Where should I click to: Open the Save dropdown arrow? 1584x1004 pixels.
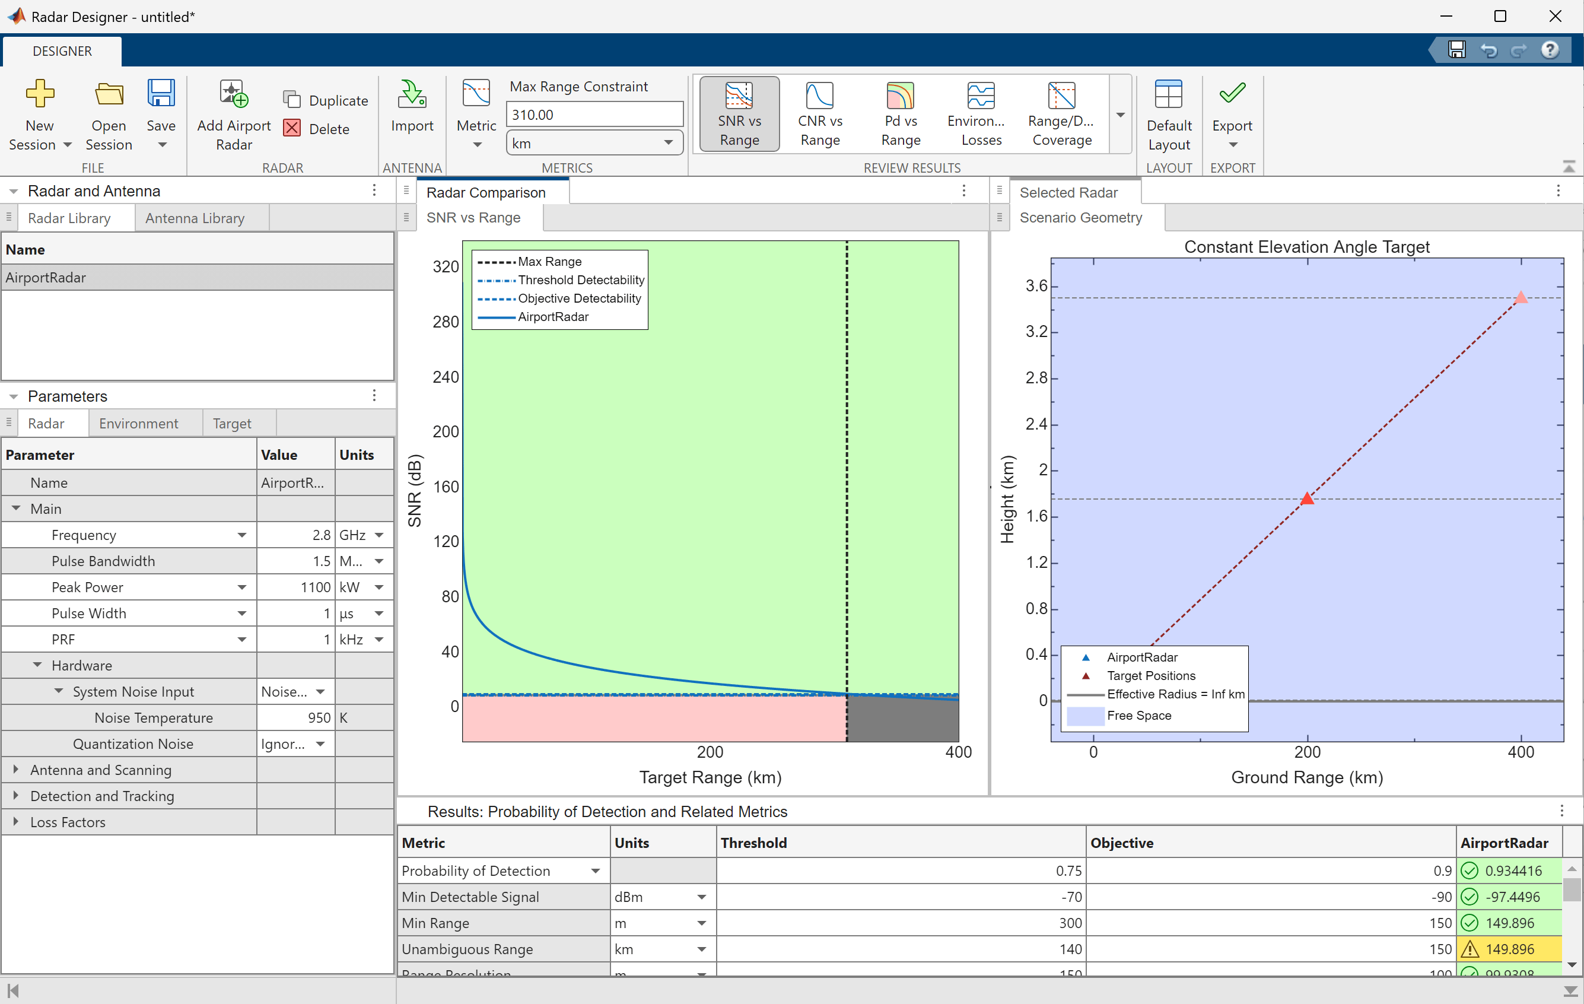(162, 145)
